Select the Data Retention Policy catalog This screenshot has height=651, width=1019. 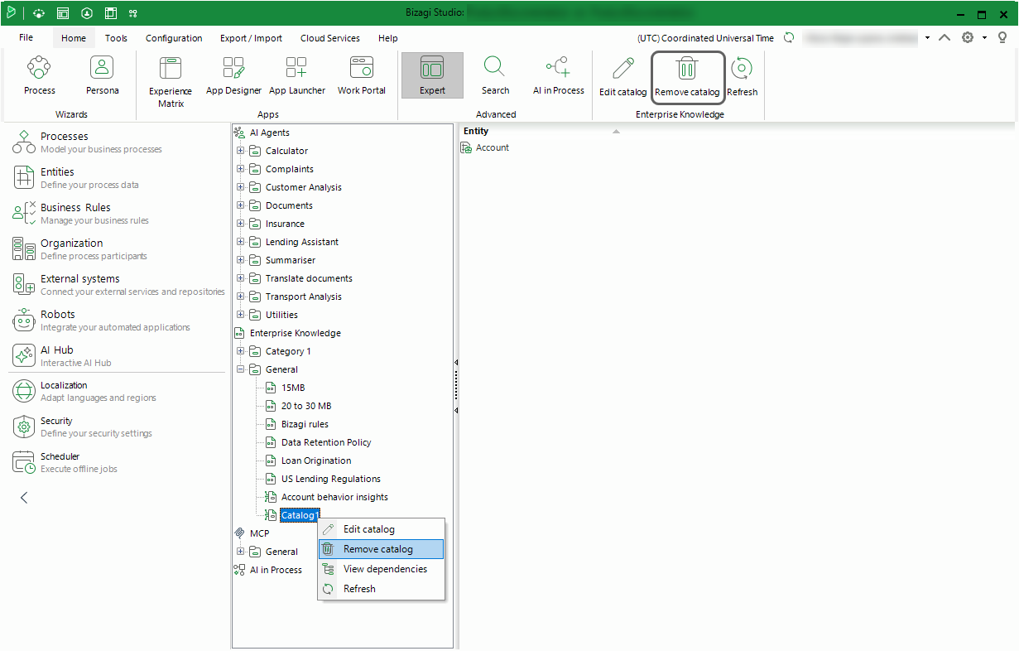click(x=326, y=442)
